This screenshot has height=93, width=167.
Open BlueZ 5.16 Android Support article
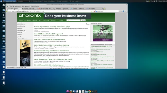49,39
